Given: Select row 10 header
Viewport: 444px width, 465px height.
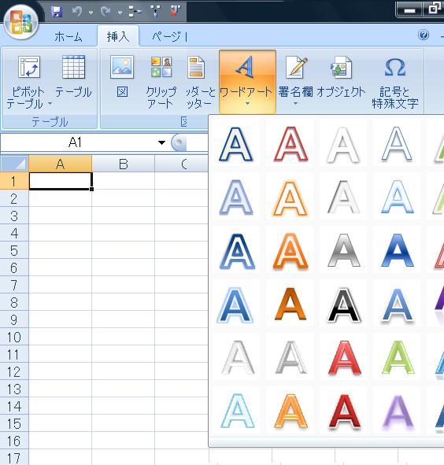Looking at the screenshot, I should 14,338.
